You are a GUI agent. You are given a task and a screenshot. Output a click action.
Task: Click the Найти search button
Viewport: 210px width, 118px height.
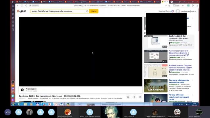tap(94, 11)
